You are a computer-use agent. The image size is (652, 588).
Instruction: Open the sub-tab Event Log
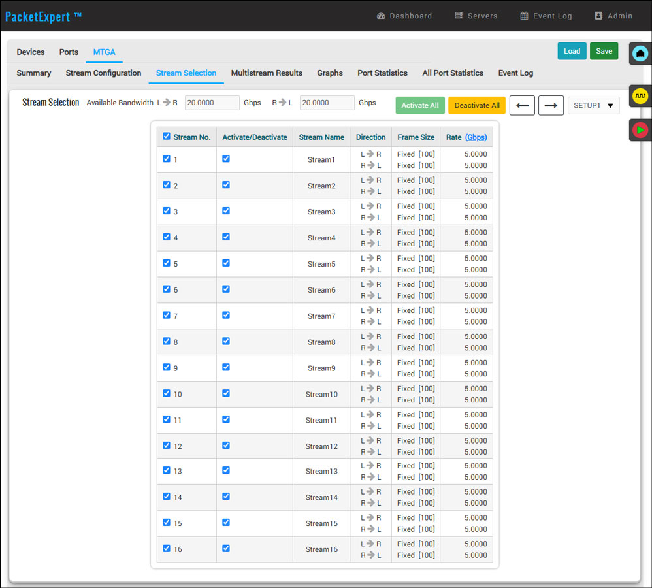(515, 73)
